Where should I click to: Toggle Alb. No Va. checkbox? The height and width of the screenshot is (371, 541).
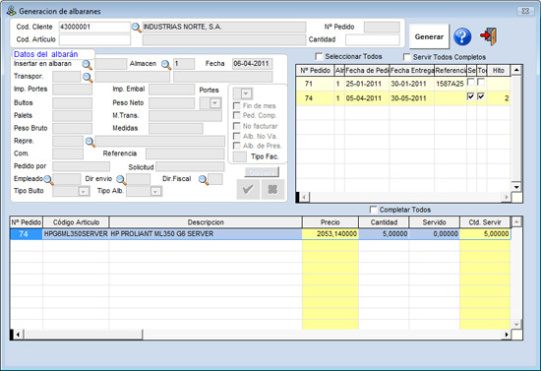tap(237, 136)
